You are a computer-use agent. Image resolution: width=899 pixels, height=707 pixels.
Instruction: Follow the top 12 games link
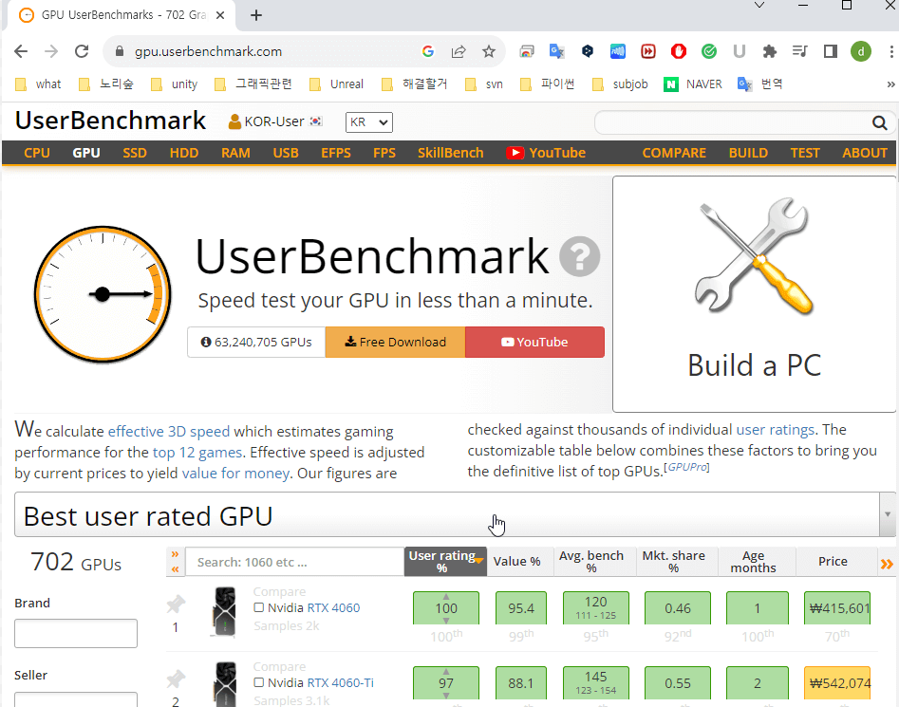197,453
